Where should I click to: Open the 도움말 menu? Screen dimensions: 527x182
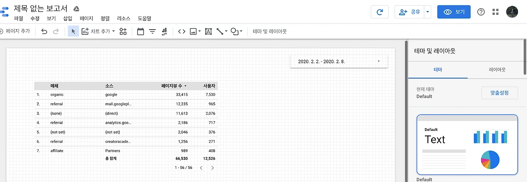coord(145,18)
